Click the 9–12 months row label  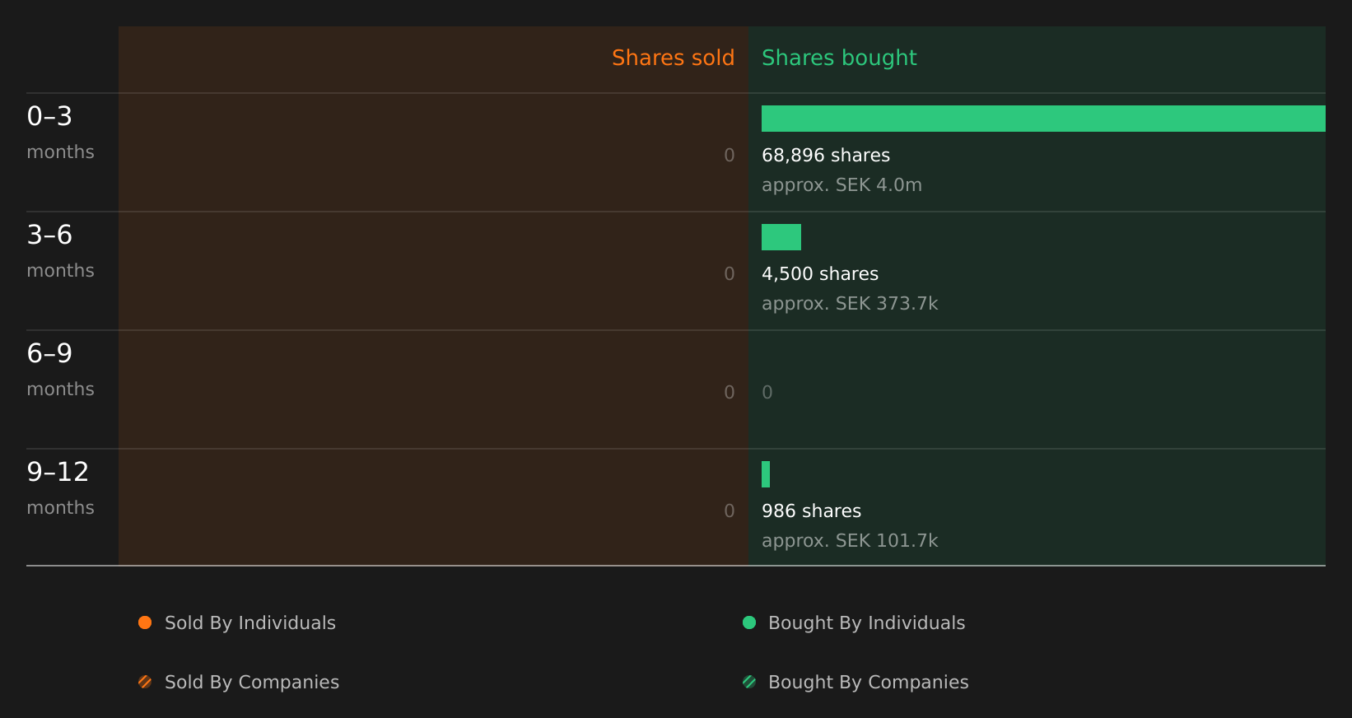tap(61, 488)
